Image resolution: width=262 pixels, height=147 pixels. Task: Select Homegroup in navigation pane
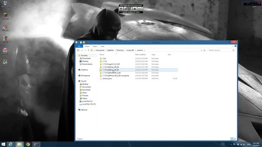coord(85,76)
